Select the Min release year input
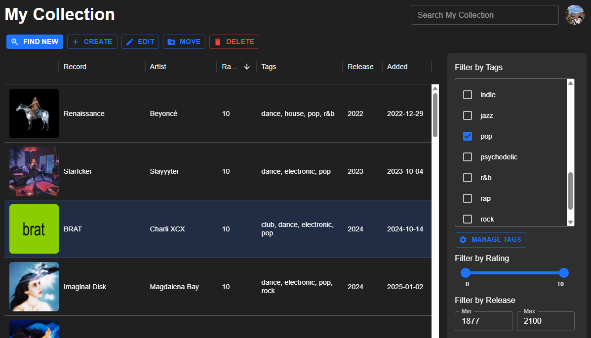This screenshot has width=591, height=338. point(483,321)
